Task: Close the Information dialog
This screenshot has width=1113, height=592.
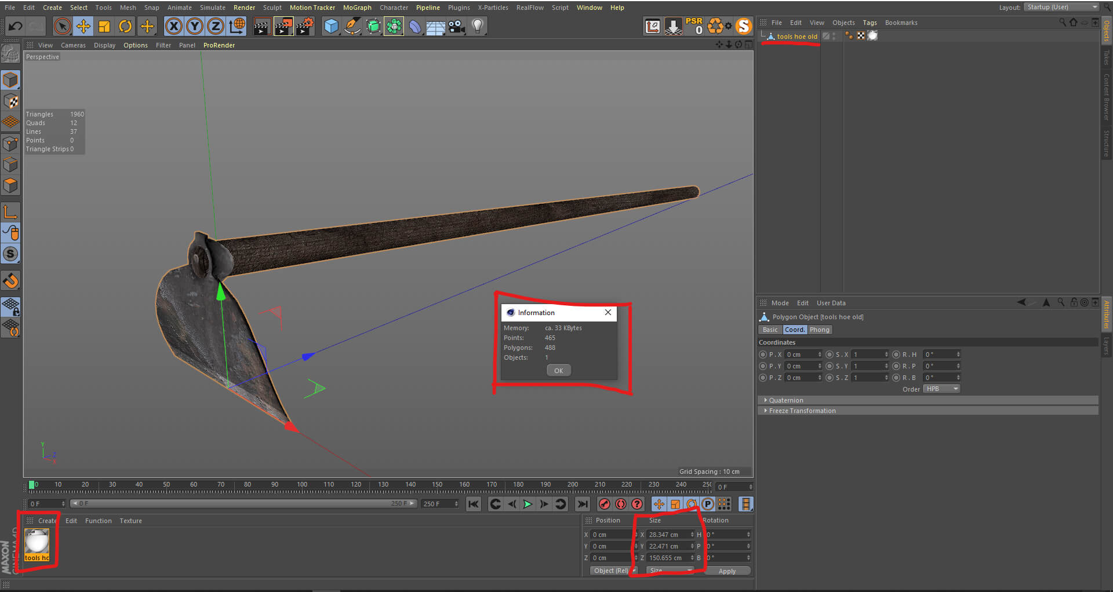Action: pos(608,312)
